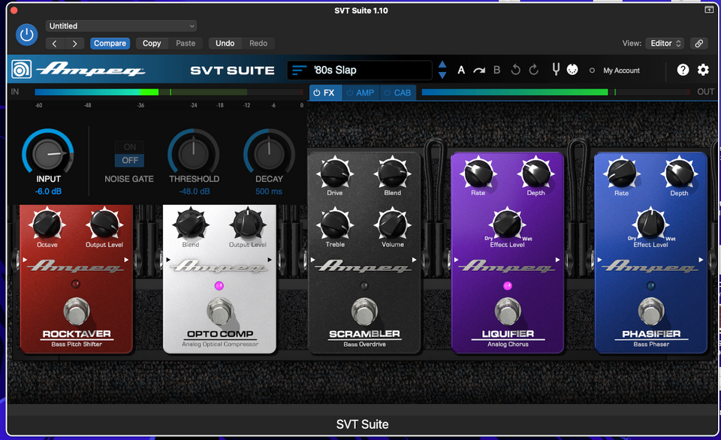Open the preset browser list icon
Viewport: 721px width, 440px height.
click(x=300, y=70)
